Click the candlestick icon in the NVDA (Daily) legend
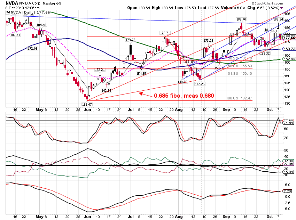 8,13
